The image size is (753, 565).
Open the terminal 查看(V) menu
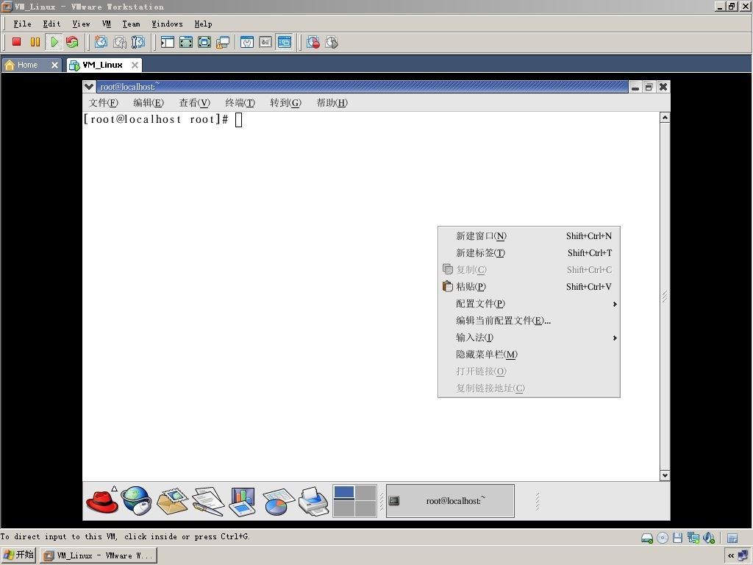click(194, 103)
